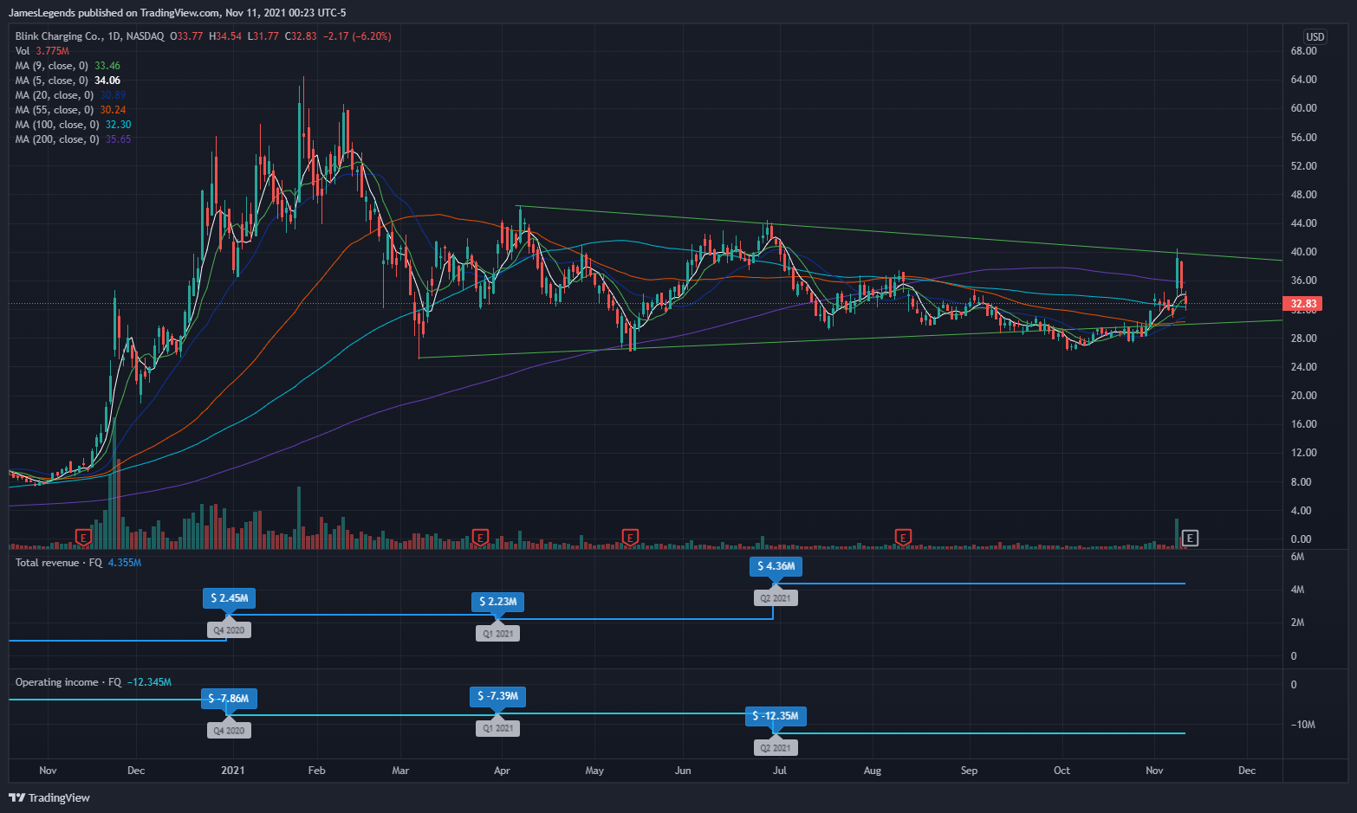Viewport: 1357px width, 813px height.
Task: Click the 2021 label on time axis
Action: click(x=233, y=771)
